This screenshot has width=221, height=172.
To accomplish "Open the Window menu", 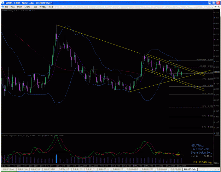I will point(43,7).
